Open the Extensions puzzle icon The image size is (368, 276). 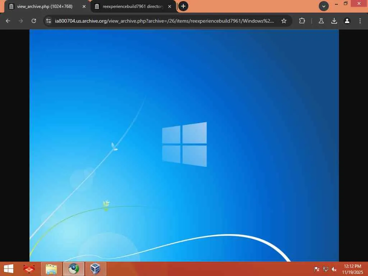tap(302, 21)
